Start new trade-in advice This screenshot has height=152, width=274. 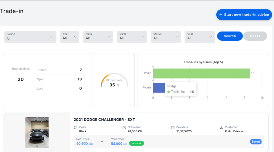[244, 15]
